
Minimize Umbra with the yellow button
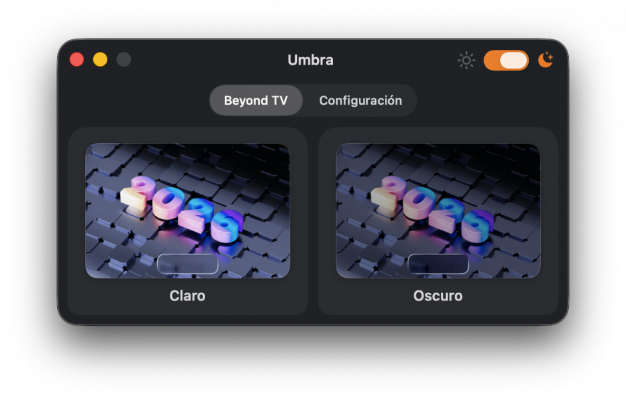point(100,59)
